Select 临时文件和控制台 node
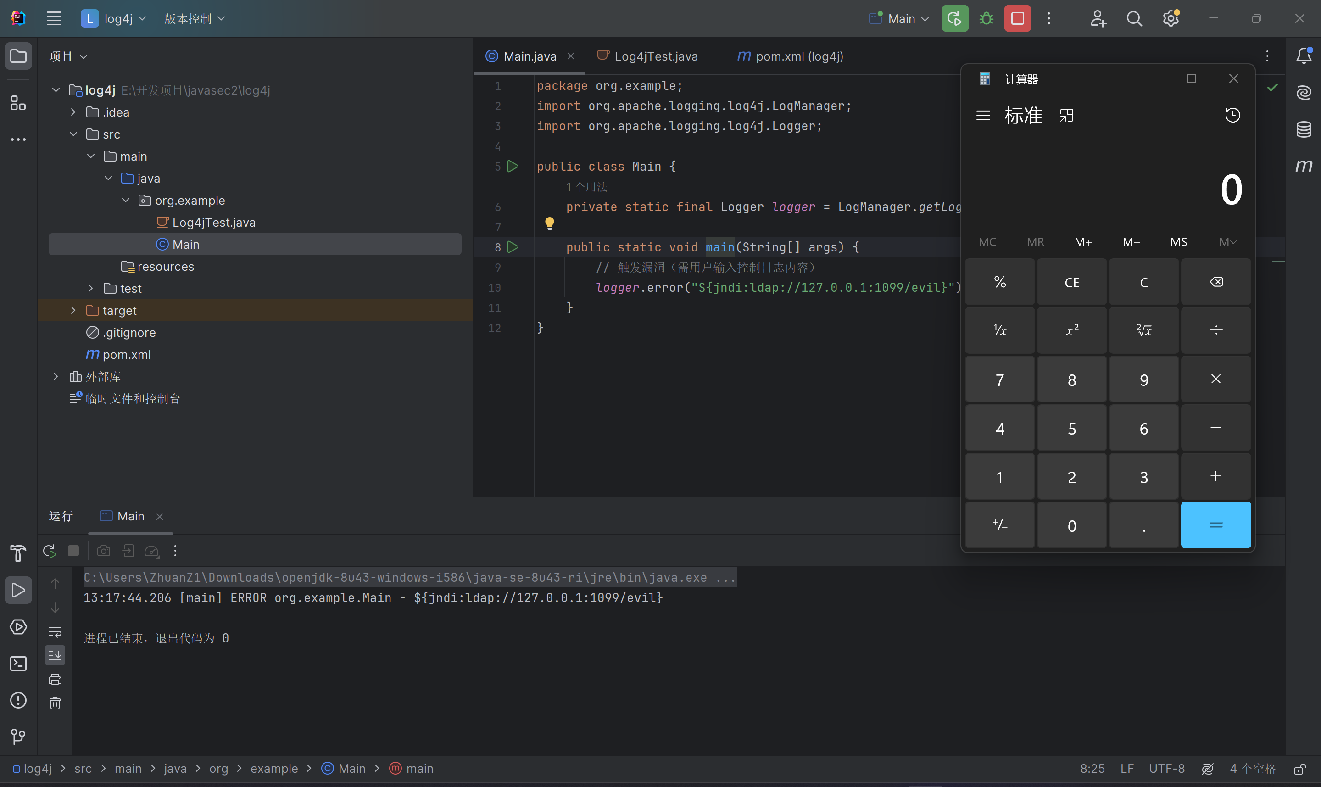The image size is (1321, 787). click(x=124, y=398)
